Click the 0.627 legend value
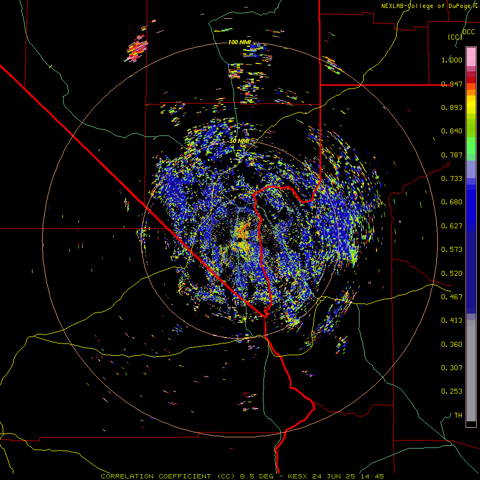This screenshot has height=480, width=480. pyautogui.click(x=452, y=226)
